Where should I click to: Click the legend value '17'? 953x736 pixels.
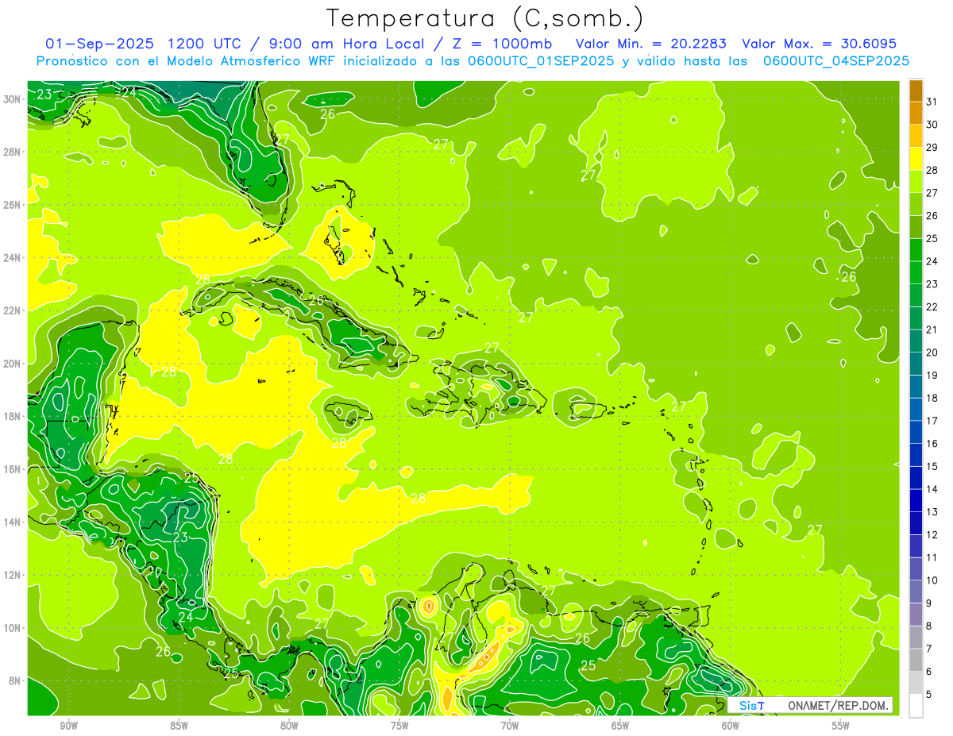pyautogui.click(x=932, y=421)
